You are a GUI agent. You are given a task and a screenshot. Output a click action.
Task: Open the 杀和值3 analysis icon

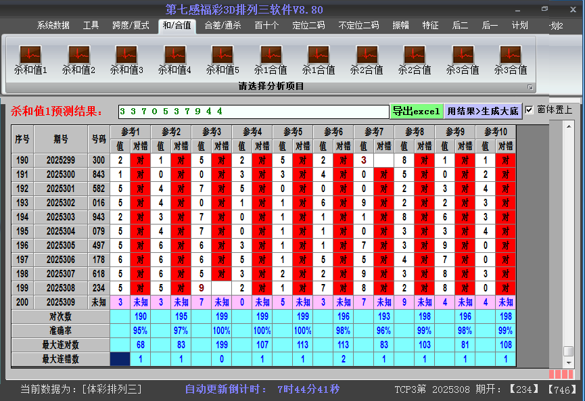point(126,55)
